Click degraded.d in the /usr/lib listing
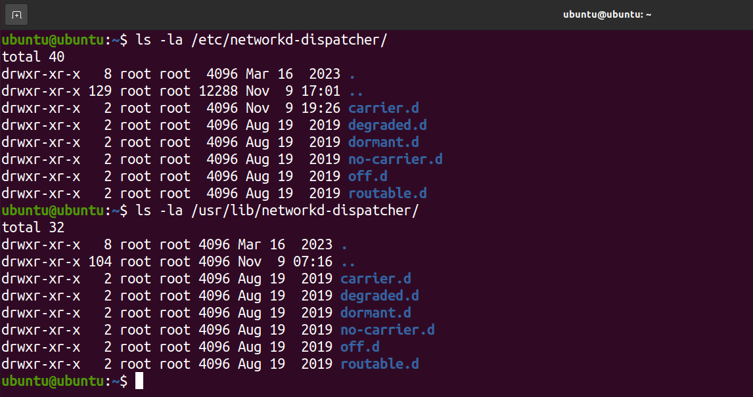 click(x=380, y=296)
